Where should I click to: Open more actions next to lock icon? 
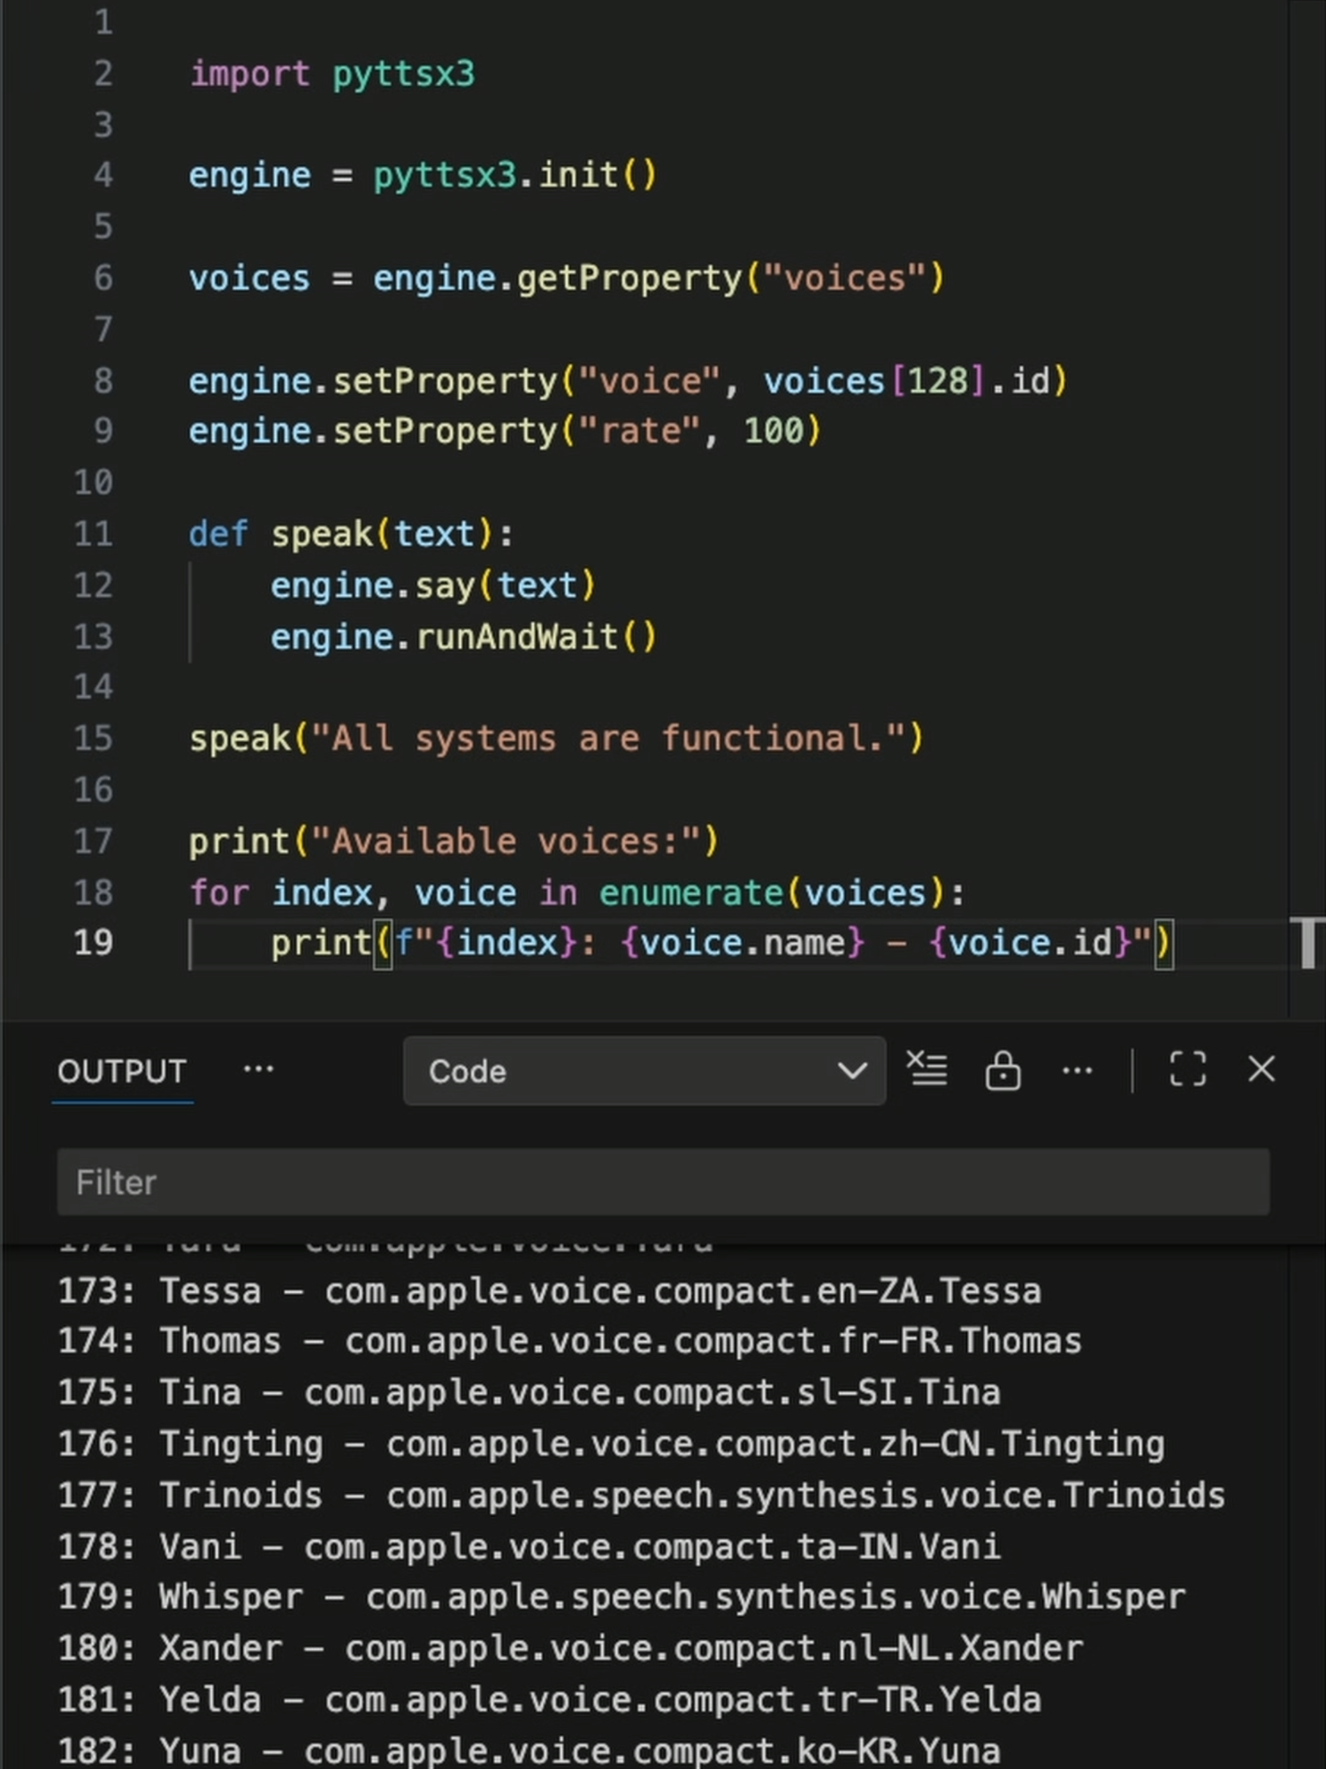pyautogui.click(x=1077, y=1070)
